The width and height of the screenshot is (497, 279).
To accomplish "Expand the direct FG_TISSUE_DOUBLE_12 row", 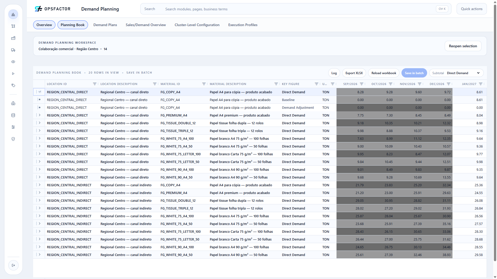I will tap(40, 123).
